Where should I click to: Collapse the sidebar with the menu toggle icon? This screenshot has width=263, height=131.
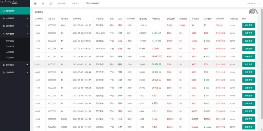pos(35,4)
